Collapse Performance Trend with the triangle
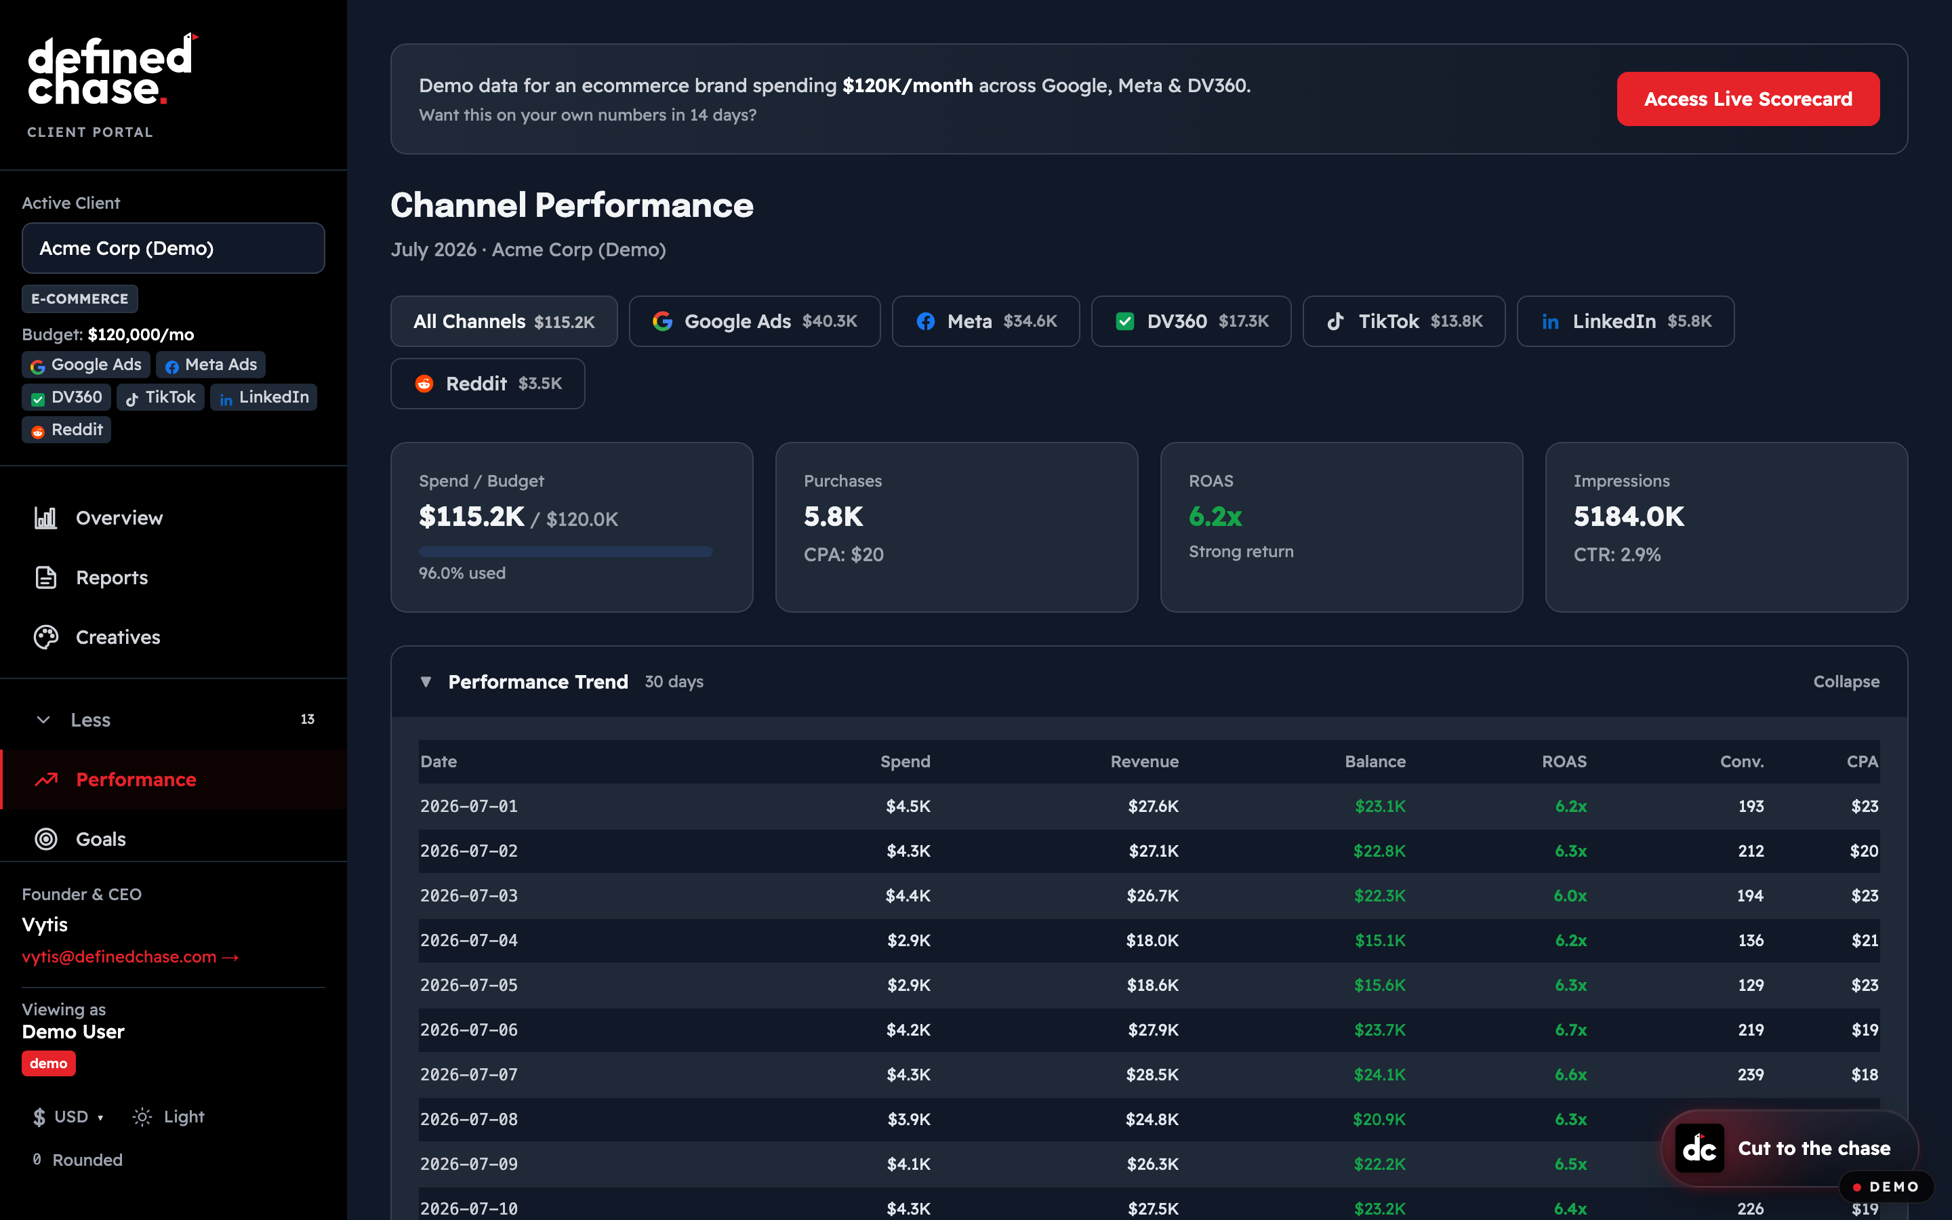 [426, 682]
